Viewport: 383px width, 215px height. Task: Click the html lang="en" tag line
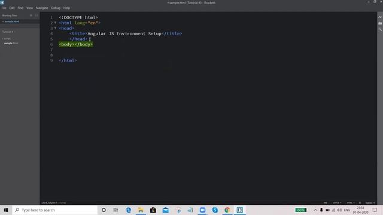(x=80, y=23)
